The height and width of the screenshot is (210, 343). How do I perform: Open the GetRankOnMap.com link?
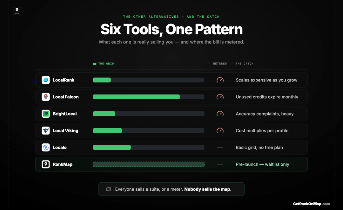tap(312, 204)
